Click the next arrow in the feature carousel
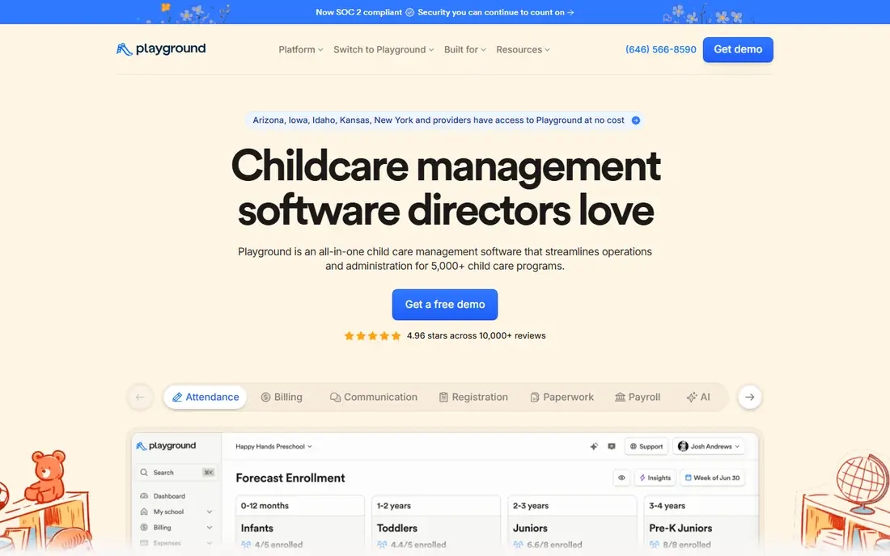This screenshot has height=556, width=890. click(750, 398)
